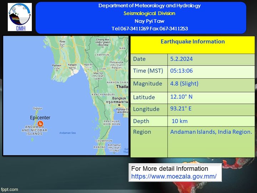This screenshot has width=257, height=193.
Task: Click the red epicenter marker on map
Action: coord(40,124)
